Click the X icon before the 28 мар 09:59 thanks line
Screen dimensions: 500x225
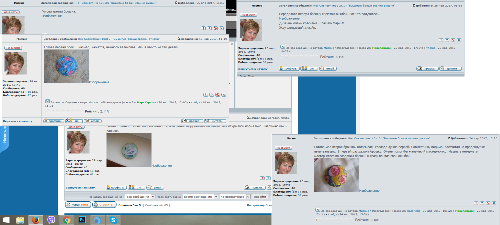pyautogui.click(x=283, y=47)
